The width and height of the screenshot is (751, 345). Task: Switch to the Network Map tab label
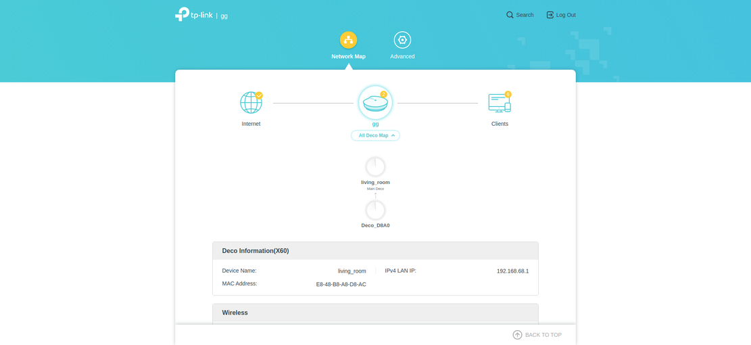coord(348,57)
